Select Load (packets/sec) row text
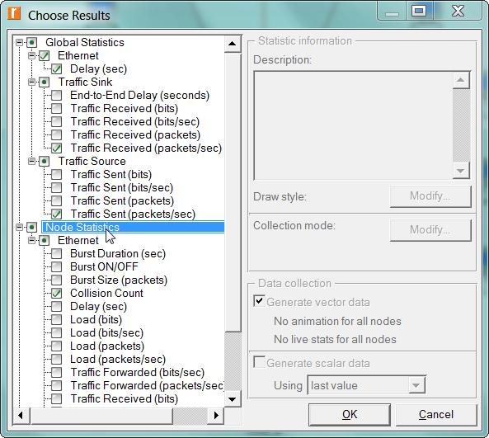This screenshot has height=438, width=489. (x=118, y=359)
